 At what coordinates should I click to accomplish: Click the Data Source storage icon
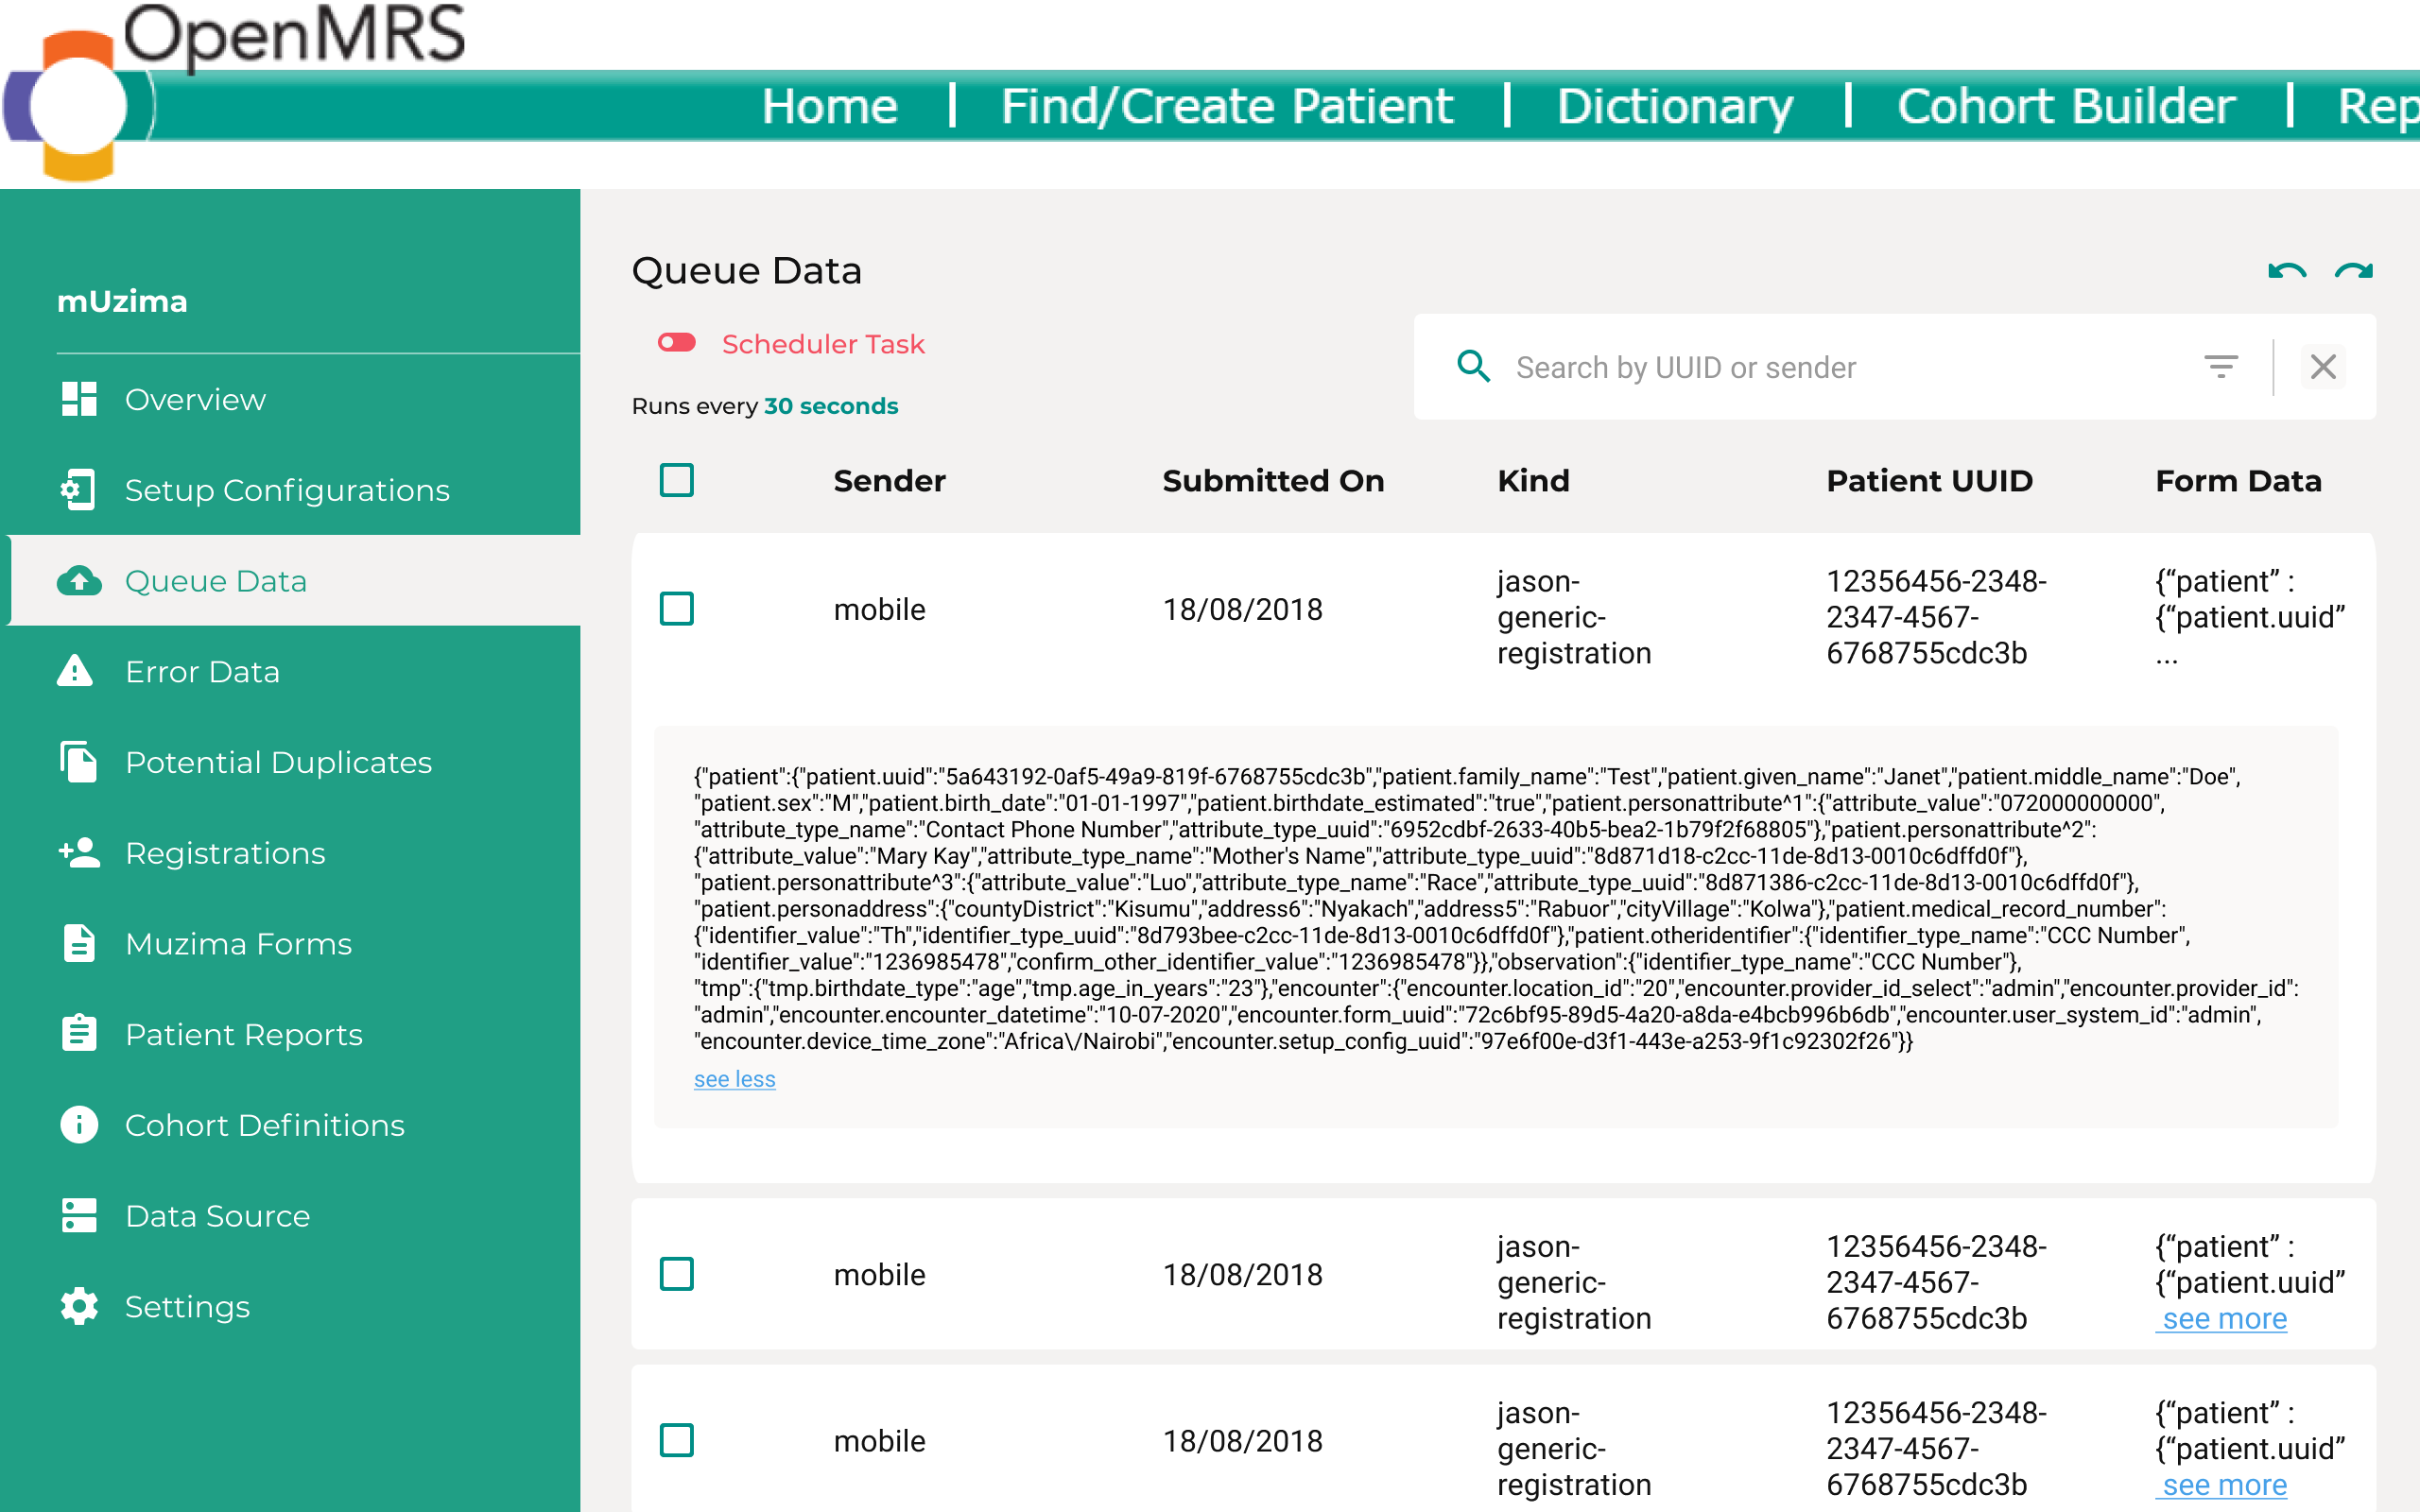click(79, 1215)
